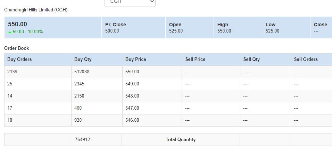Click the Sell Qty column header
This screenshot has width=332, height=148.
pos(251,59)
